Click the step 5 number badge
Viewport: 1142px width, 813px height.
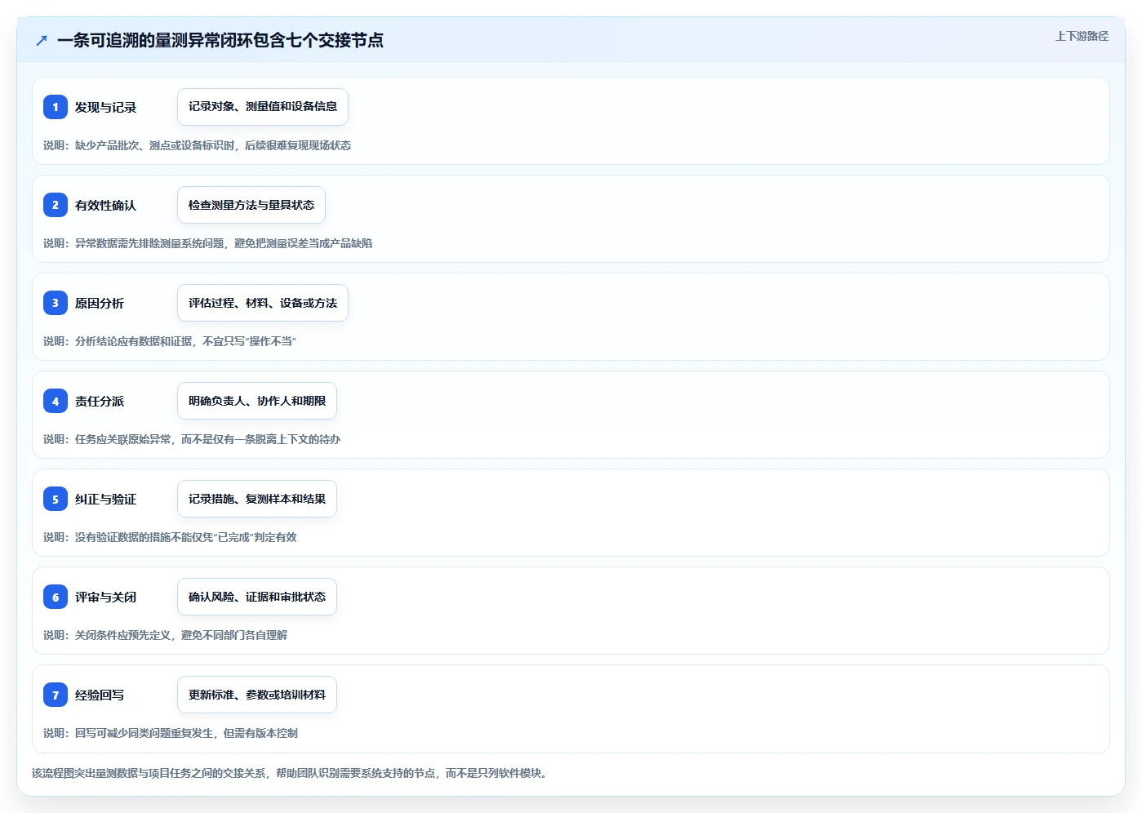pos(56,499)
